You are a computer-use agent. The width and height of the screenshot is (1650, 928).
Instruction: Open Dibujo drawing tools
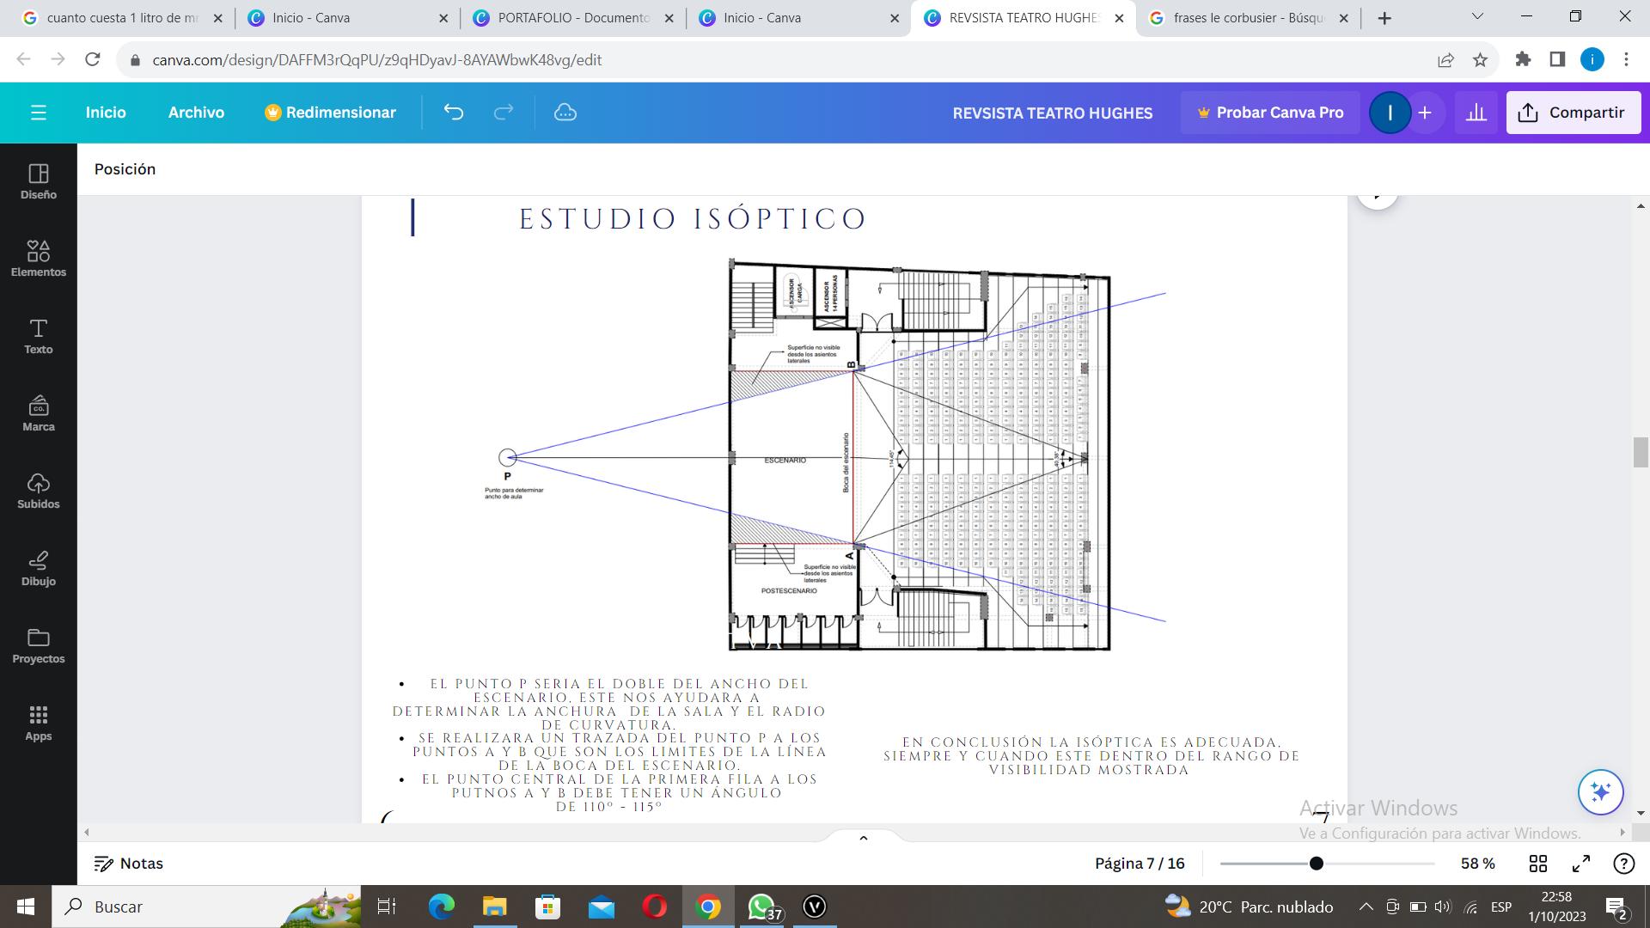39,568
